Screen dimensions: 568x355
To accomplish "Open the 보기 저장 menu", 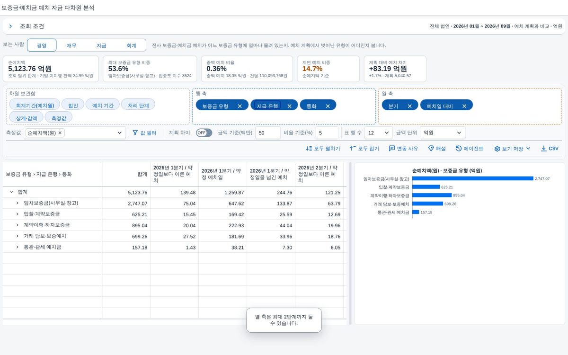I will point(512,149).
